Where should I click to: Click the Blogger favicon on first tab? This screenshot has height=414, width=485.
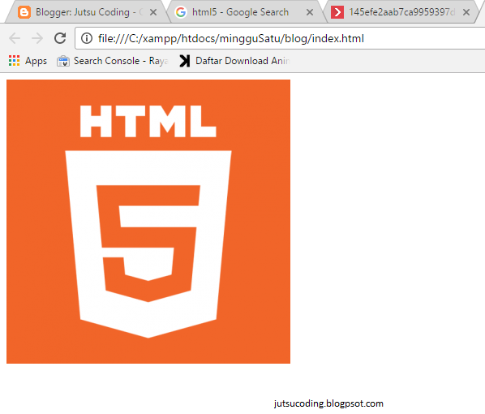point(24,12)
